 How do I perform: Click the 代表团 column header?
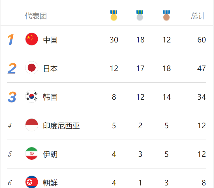point(36,16)
